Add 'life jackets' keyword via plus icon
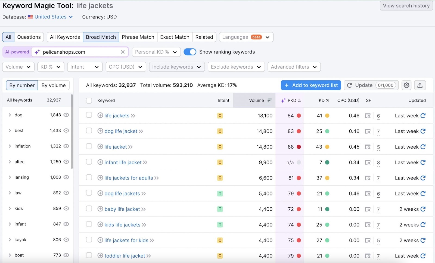The width and height of the screenshot is (435, 263). tap(100, 115)
